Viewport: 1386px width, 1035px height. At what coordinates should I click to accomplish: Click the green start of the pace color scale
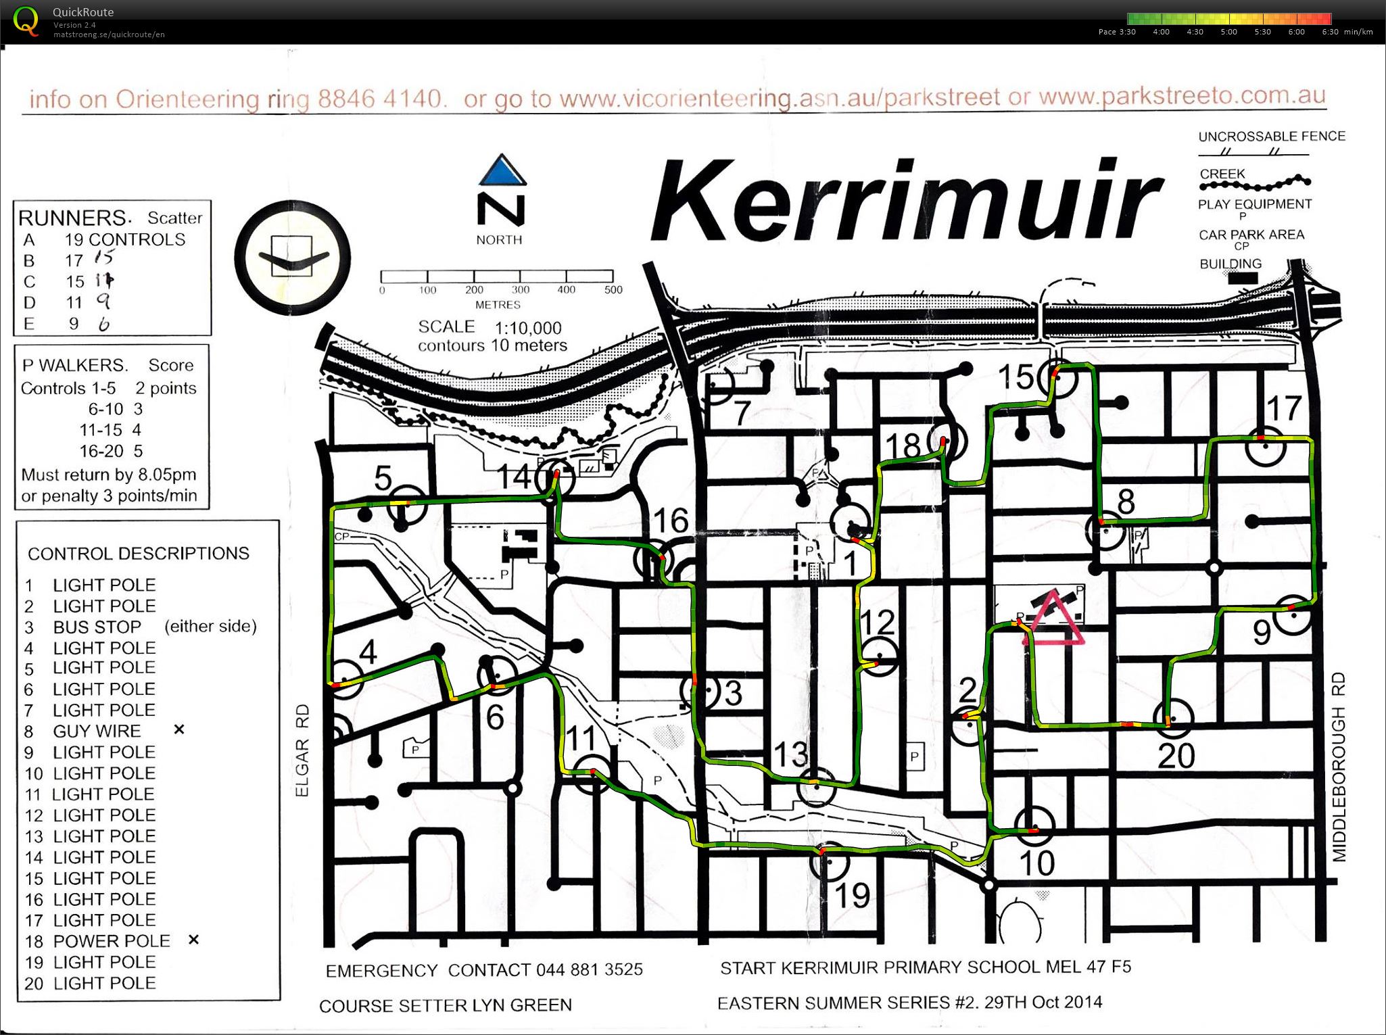(1134, 19)
